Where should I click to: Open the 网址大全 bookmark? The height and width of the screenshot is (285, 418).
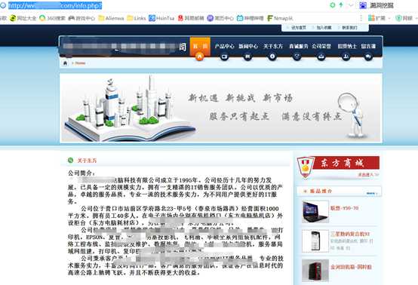(23, 18)
